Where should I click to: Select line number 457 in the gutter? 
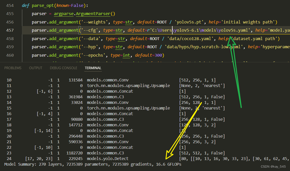10,30
